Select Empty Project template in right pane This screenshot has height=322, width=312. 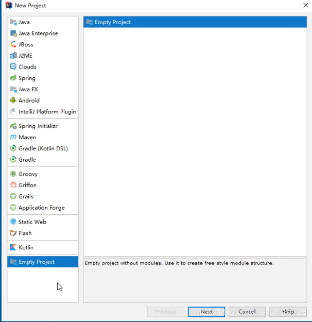click(x=195, y=22)
